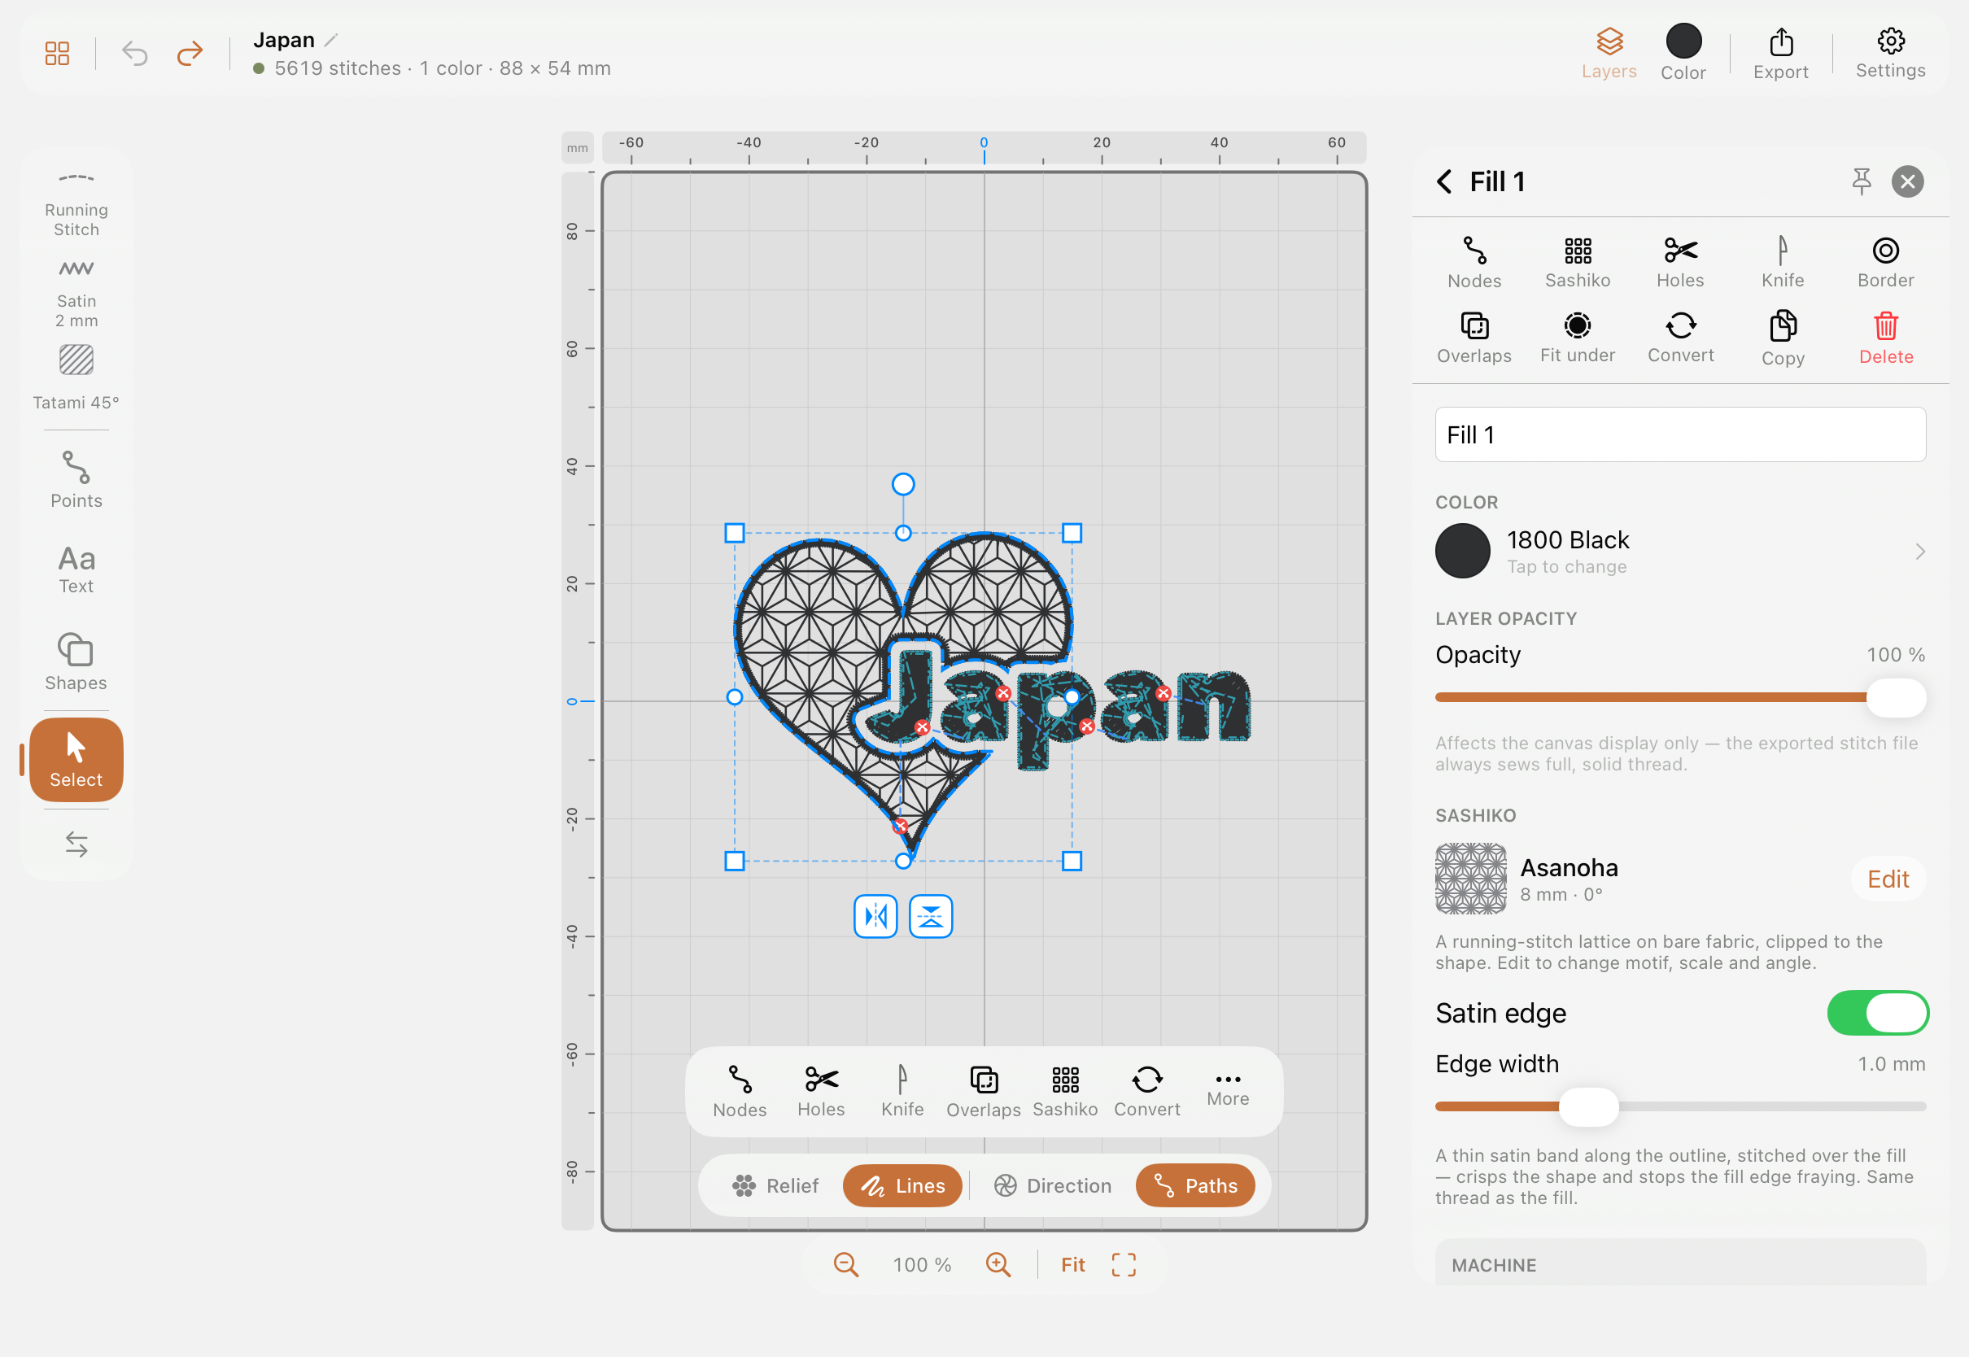The image size is (1969, 1357).
Task: Click Overlaps in the Fill 1 panel
Action: coord(1474,338)
